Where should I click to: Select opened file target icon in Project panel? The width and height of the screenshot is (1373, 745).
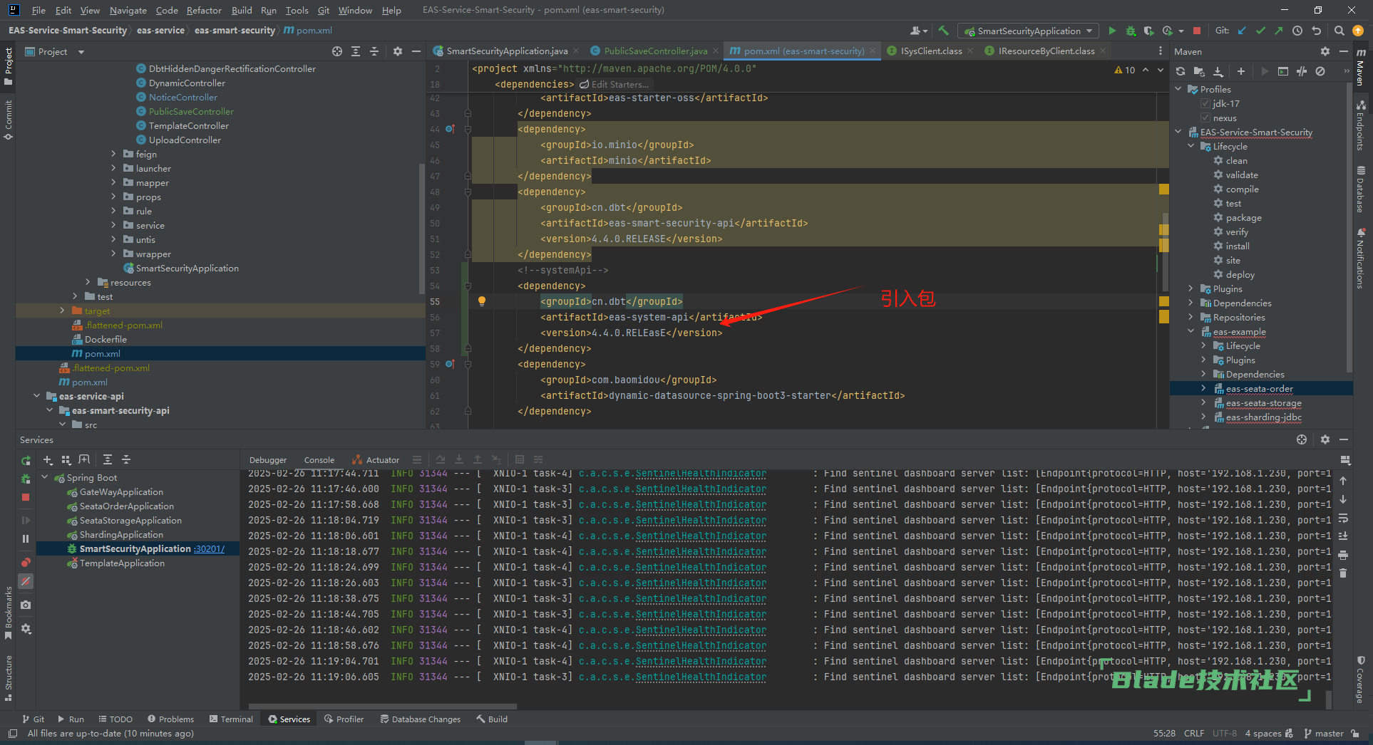[337, 51]
